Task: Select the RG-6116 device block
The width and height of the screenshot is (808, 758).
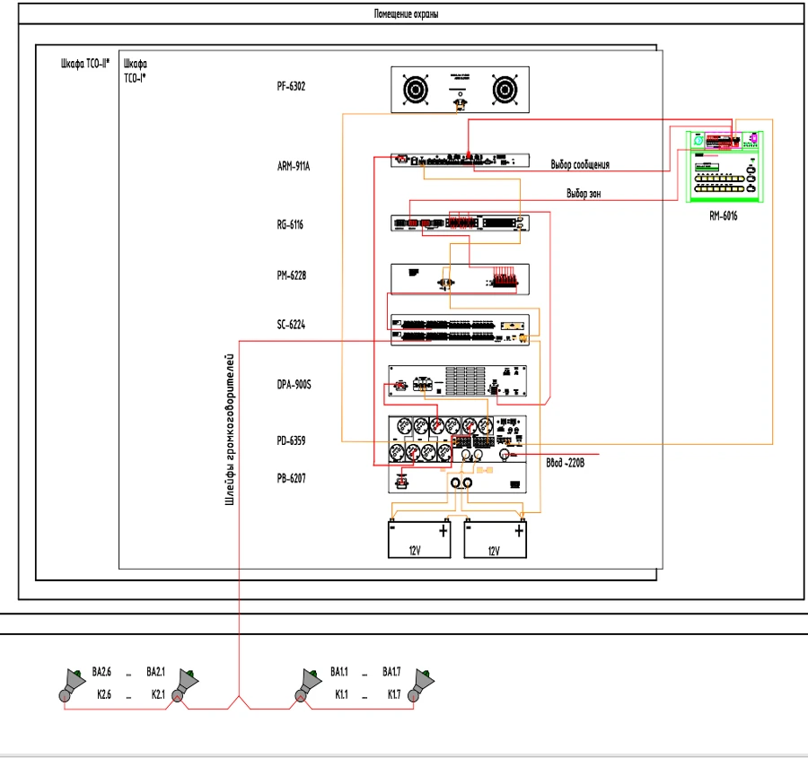Action: (460, 223)
